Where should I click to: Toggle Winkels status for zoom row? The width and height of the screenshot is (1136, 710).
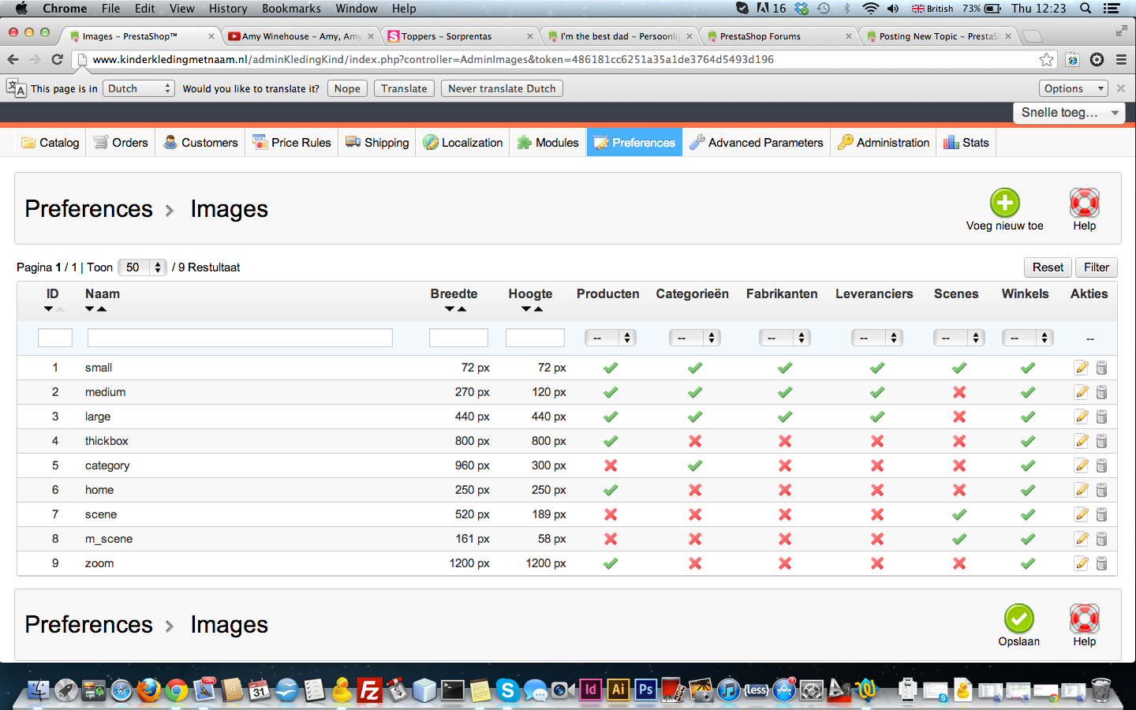click(1028, 563)
